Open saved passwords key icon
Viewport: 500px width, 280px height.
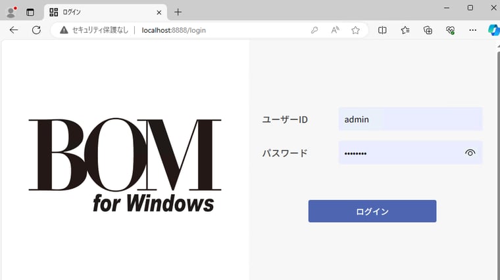pos(314,30)
